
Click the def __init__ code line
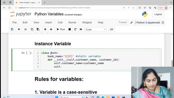[83, 60]
